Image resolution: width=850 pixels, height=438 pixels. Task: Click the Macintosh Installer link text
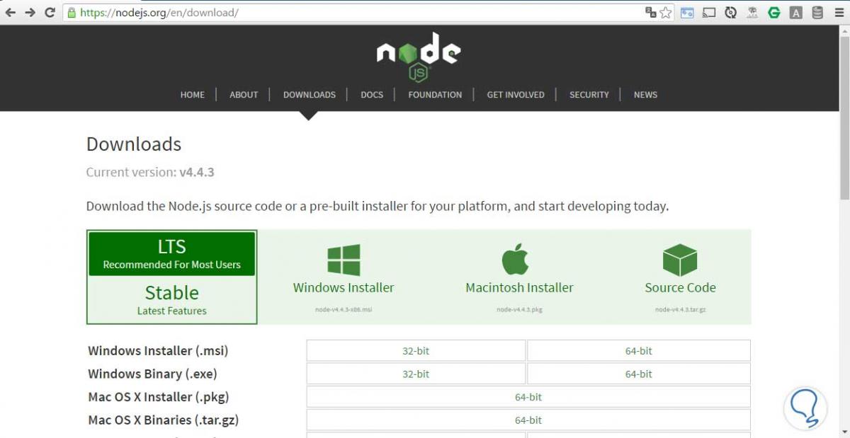coord(519,288)
